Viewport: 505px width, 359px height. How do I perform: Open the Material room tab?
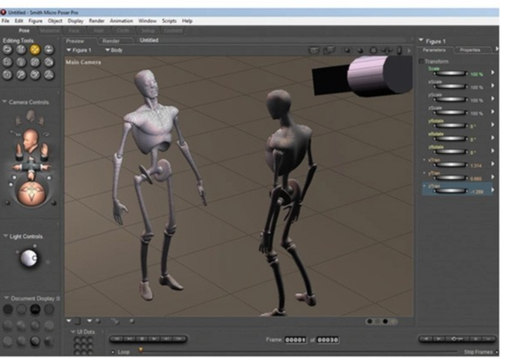[49, 31]
